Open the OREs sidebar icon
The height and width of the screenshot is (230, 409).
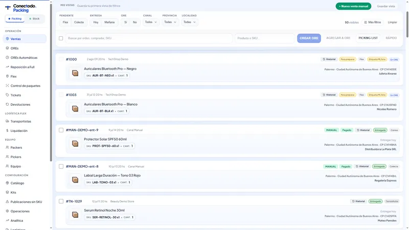[7, 48]
